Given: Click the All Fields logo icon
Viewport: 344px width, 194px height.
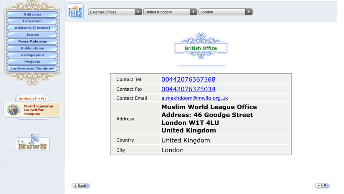Looking at the screenshot, I should pyautogui.click(x=75, y=12).
